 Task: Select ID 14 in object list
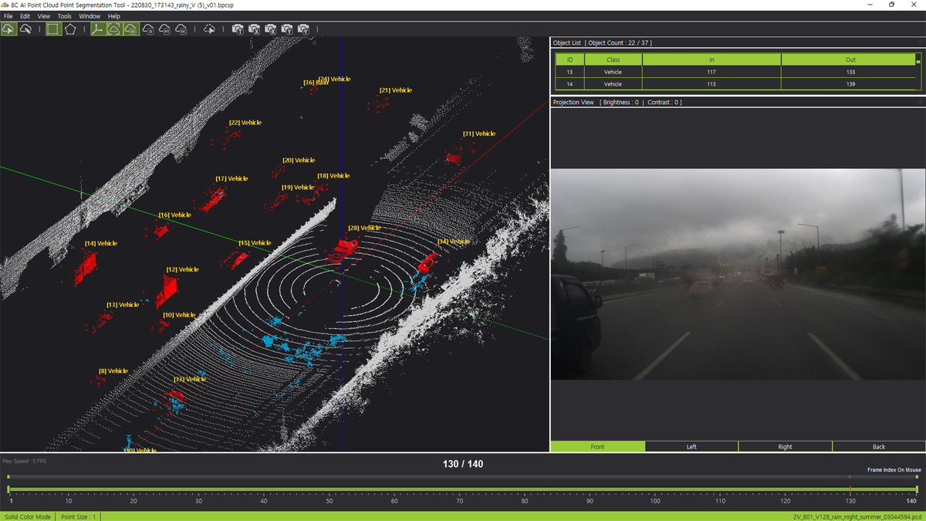(570, 84)
